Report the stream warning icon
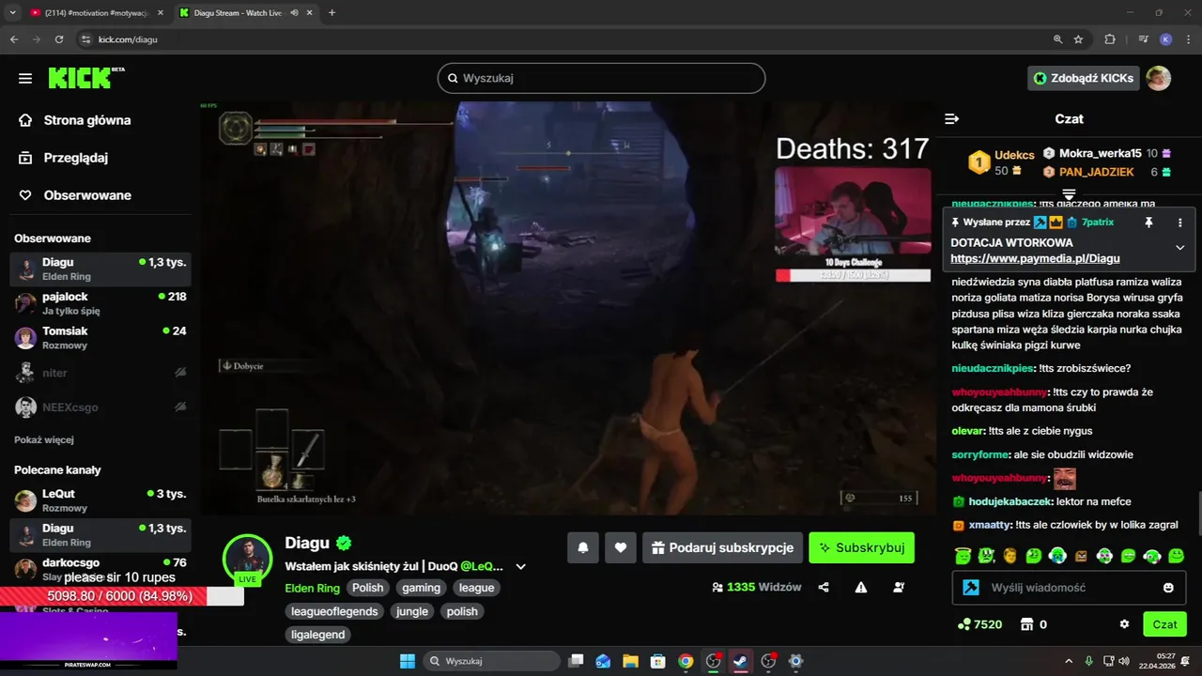 (x=861, y=587)
